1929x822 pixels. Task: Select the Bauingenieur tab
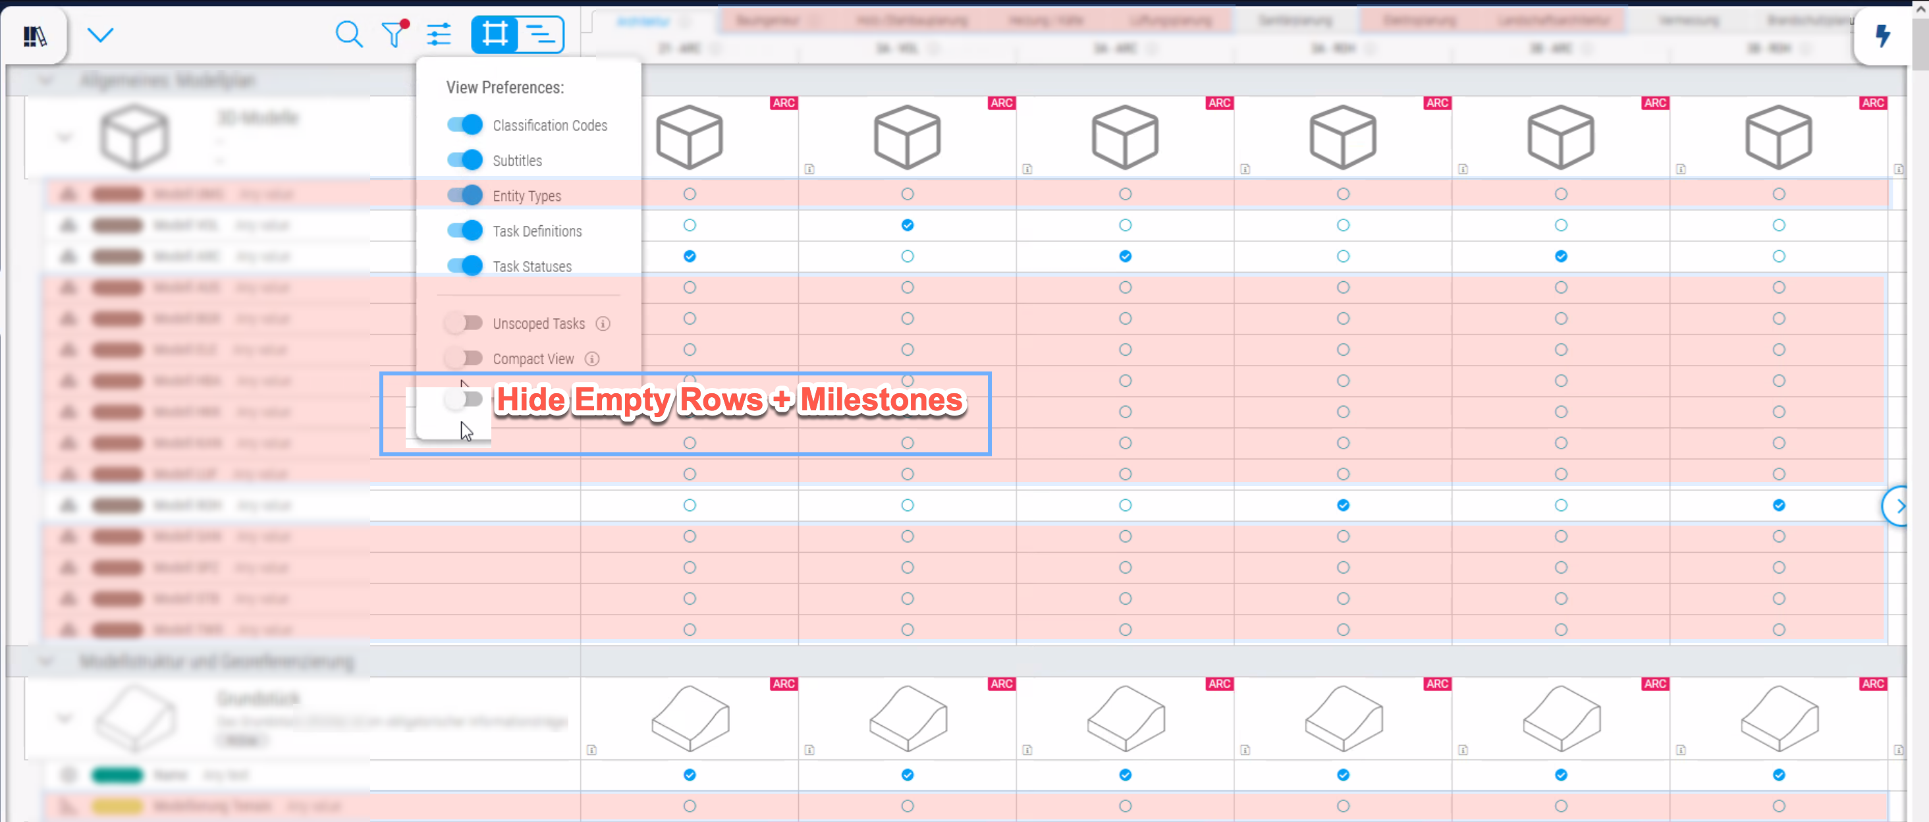tap(770, 21)
